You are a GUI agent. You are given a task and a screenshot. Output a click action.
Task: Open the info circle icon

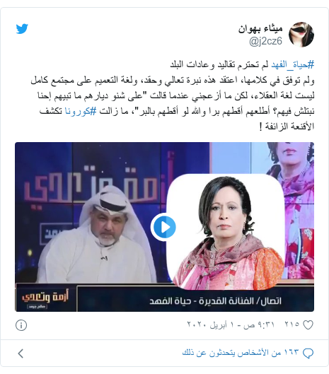(x=21, y=325)
